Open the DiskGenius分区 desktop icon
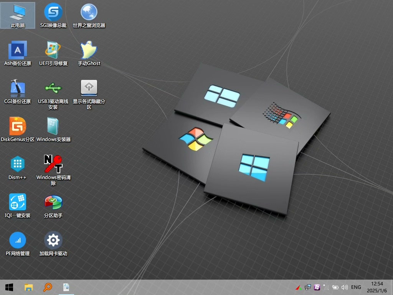Viewport: 393px width, 295px height. (x=18, y=126)
